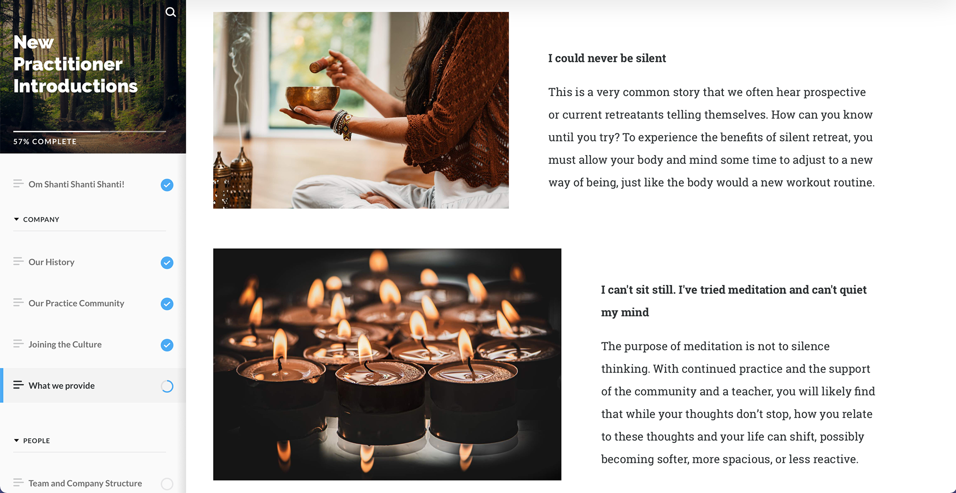This screenshot has width=956, height=493.
Task: Click completed checkmark for Om Shanti lesson
Action: 167,185
